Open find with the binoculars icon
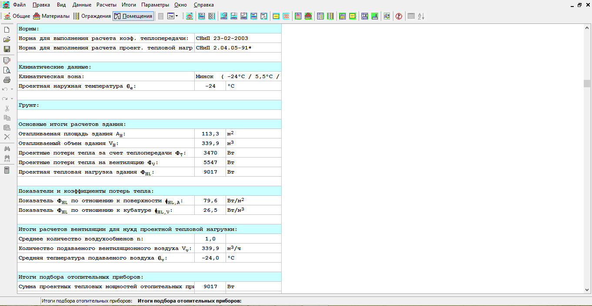Image resolution: width=592 pixels, height=306 pixels. point(7,148)
